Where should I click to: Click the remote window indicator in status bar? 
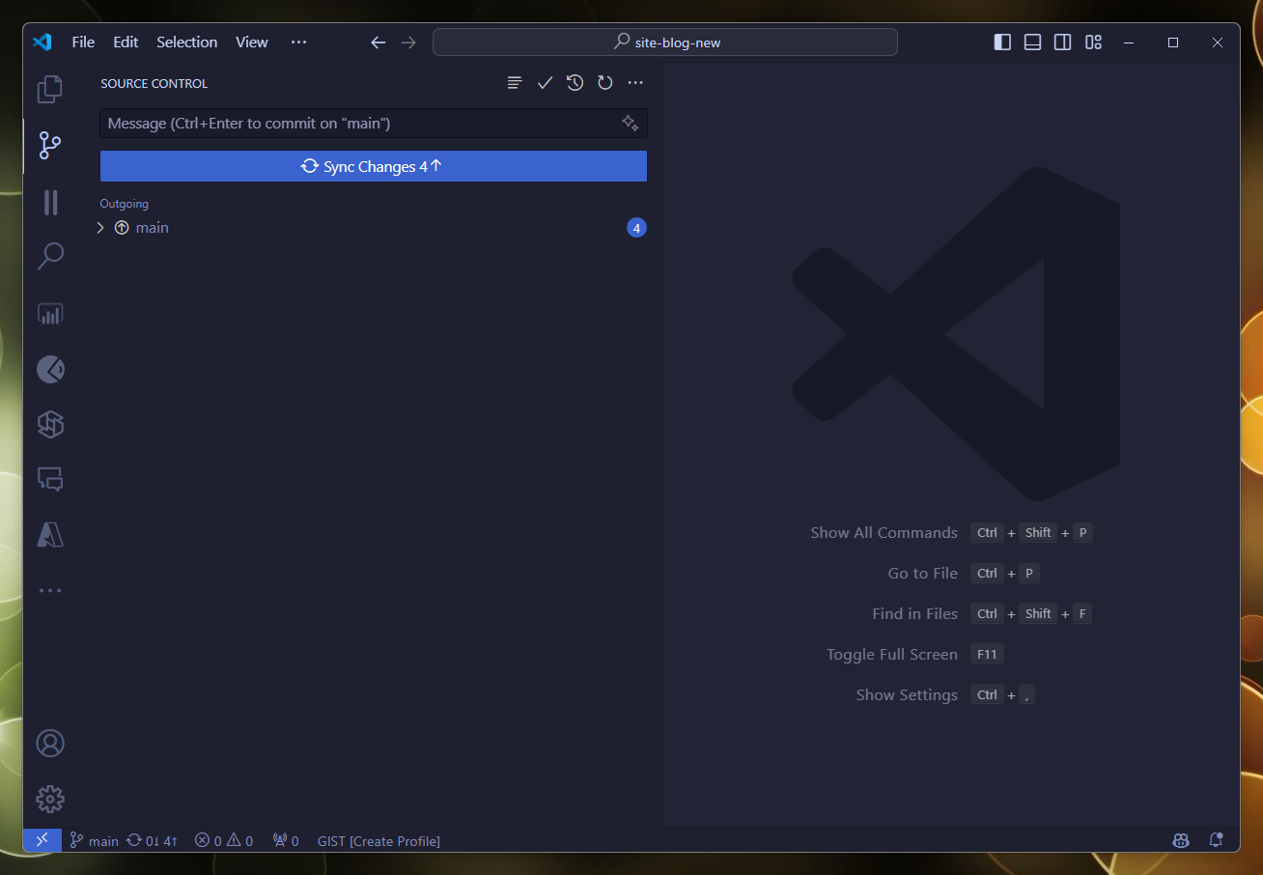pyautogui.click(x=42, y=840)
